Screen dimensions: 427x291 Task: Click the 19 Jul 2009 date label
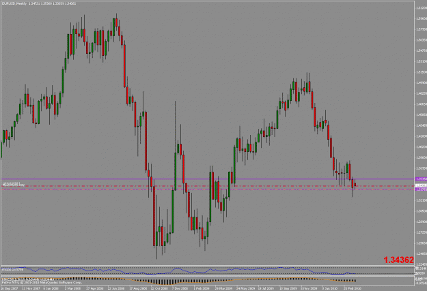[x=266, y=288]
